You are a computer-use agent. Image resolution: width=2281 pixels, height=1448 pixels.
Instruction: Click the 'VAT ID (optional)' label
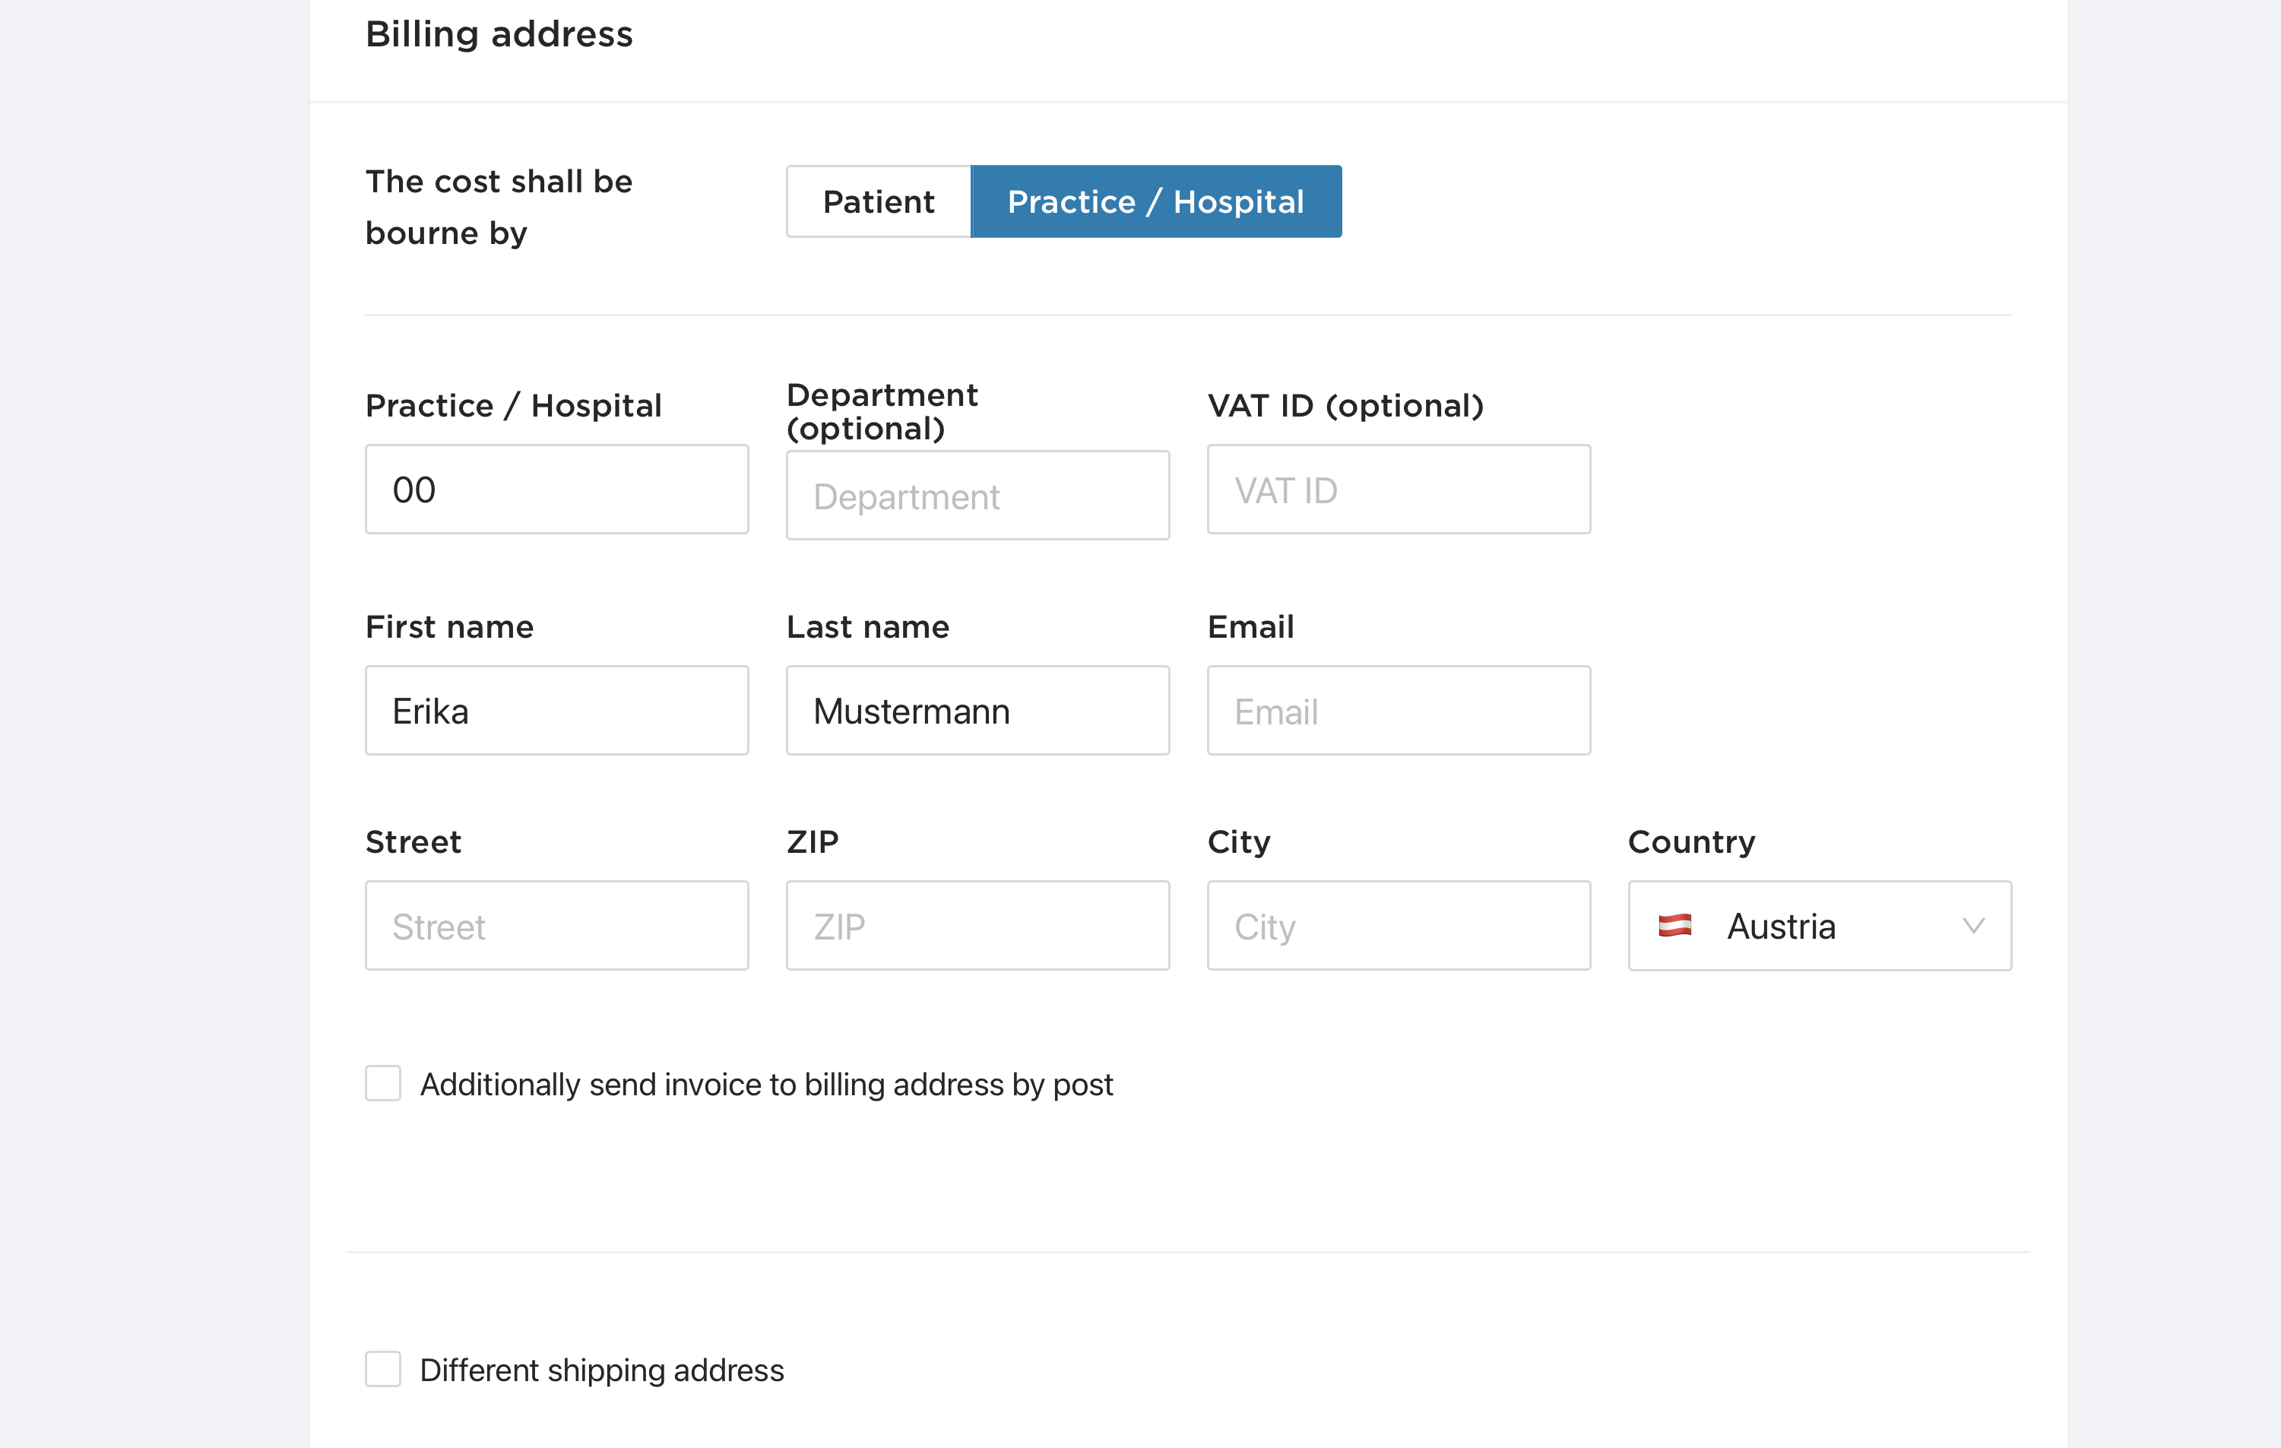[x=1345, y=406]
